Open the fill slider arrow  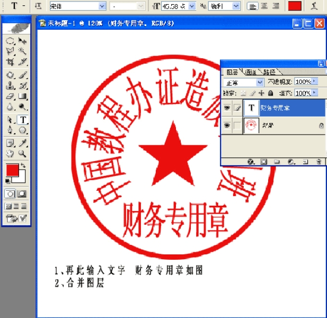[x=314, y=92]
